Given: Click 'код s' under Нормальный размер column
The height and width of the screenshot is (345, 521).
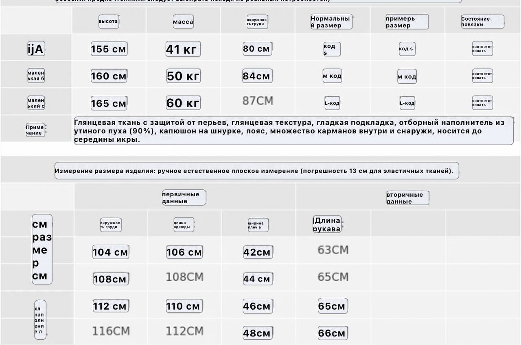Looking at the screenshot, I should pos(332,49).
